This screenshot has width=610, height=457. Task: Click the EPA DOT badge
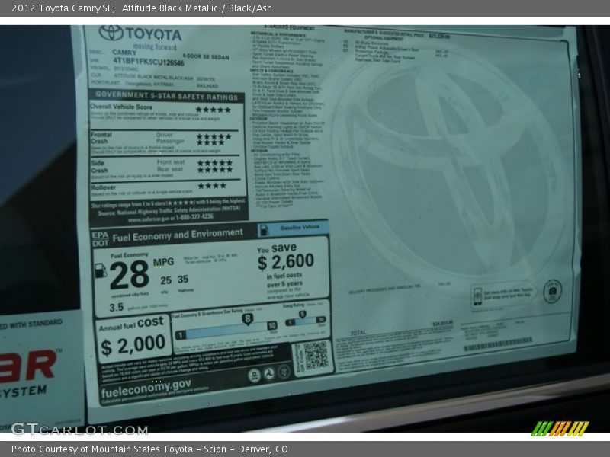click(x=100, y=239)
